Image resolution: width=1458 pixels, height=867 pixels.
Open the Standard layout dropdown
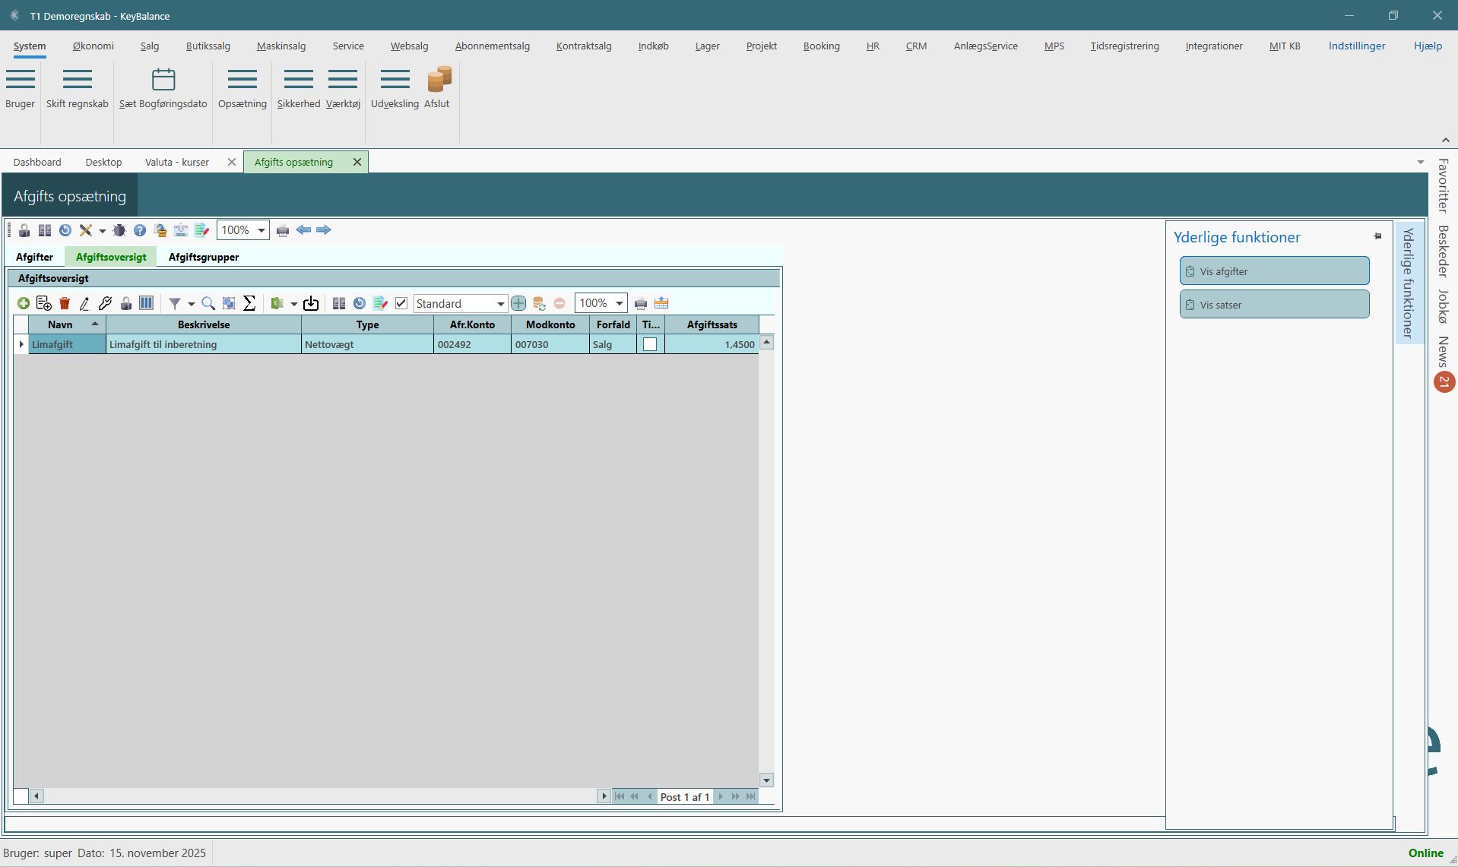[500, 304]
